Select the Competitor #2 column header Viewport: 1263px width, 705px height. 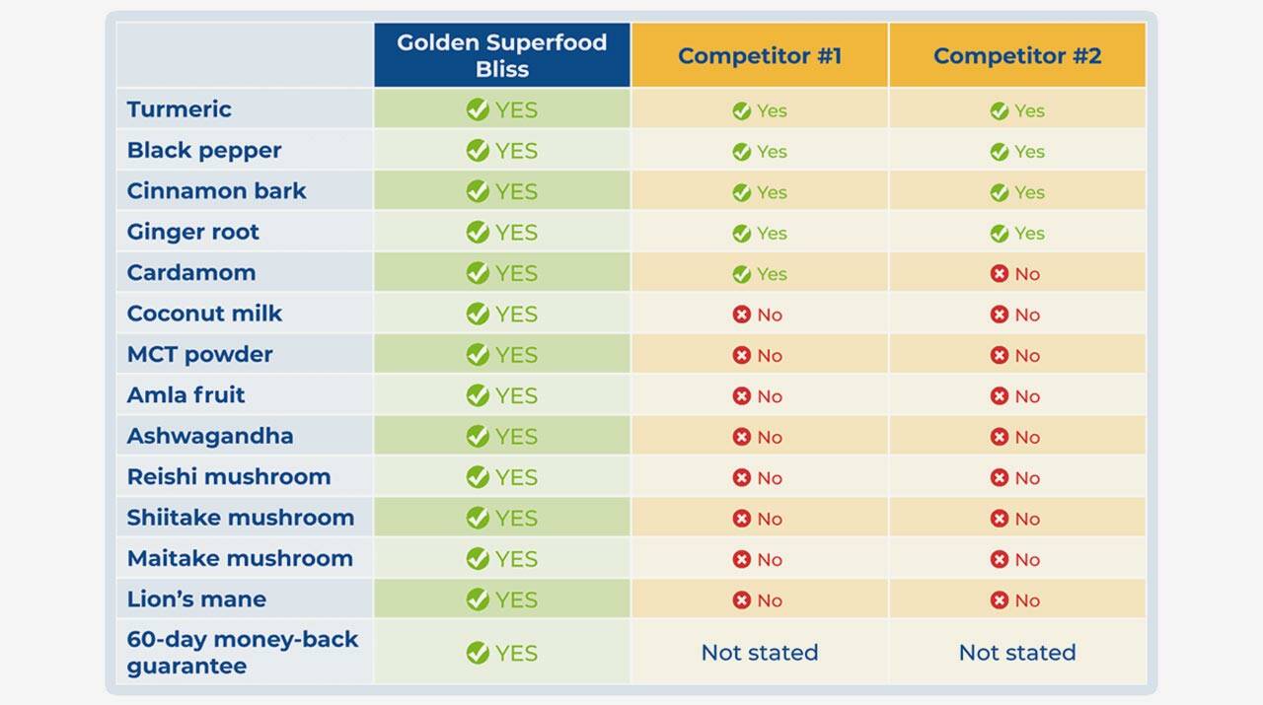[x=1016, y=55]
